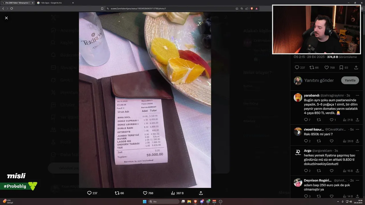
Task: Like Cevat Kahr's 'Rakı 850₺ mi yani' comment
Action: click(332, 141)
